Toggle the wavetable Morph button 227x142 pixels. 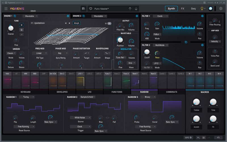coord(77,23)
